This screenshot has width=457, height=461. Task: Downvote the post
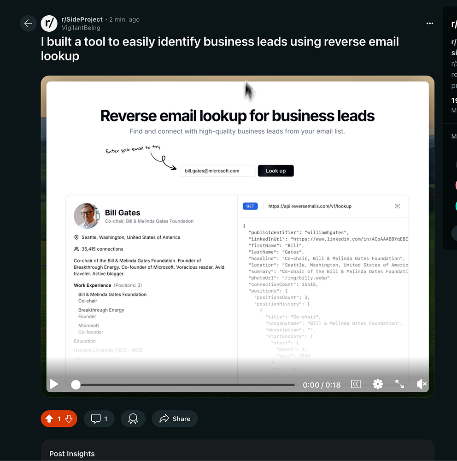[69, 419]
